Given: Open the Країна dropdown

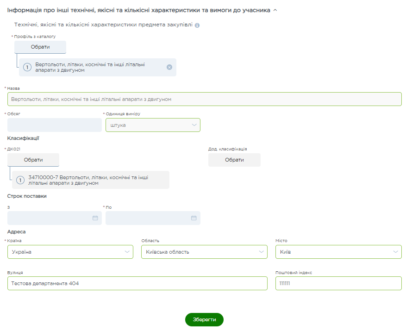Looking at the screenshot, I should pos(70,252).
